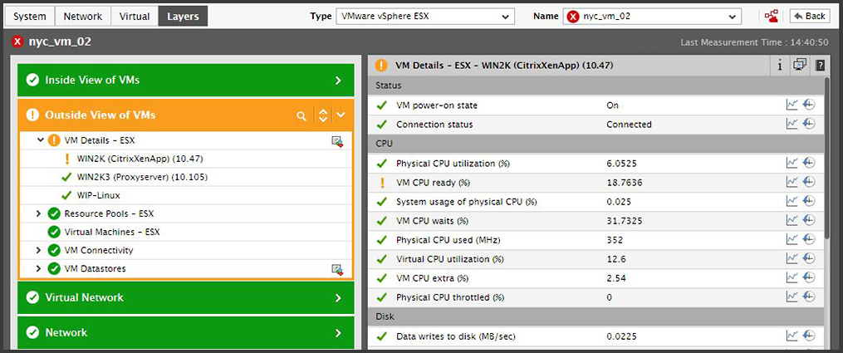Collapse the VM Details - ESX tree node

pos(40,140)
